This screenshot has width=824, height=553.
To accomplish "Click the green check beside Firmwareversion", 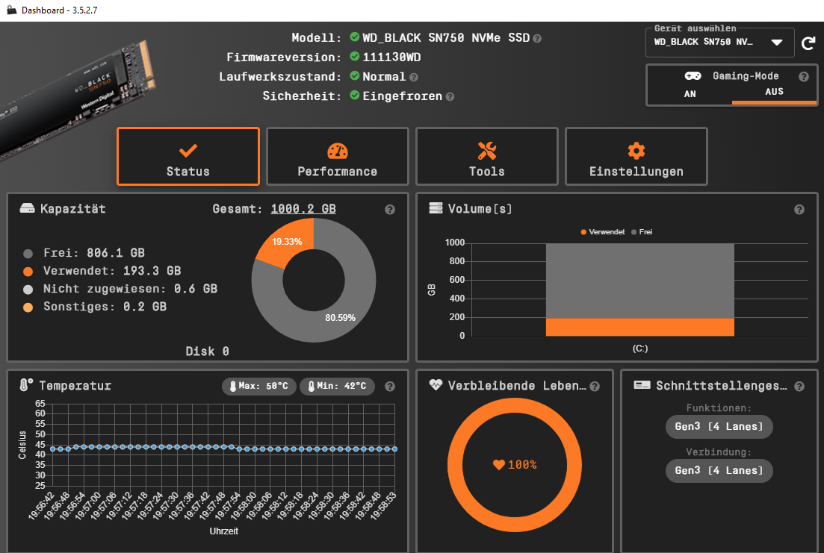I will pos(355,56).
